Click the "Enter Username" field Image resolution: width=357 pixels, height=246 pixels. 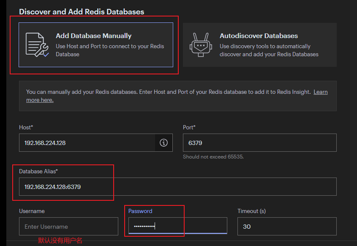[68, 226]
